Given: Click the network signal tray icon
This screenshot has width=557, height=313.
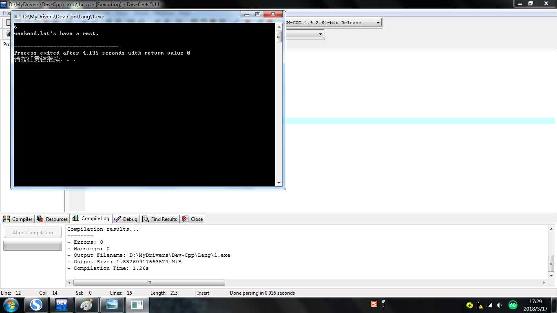Looking at the screenshot, I should (489, 305).
